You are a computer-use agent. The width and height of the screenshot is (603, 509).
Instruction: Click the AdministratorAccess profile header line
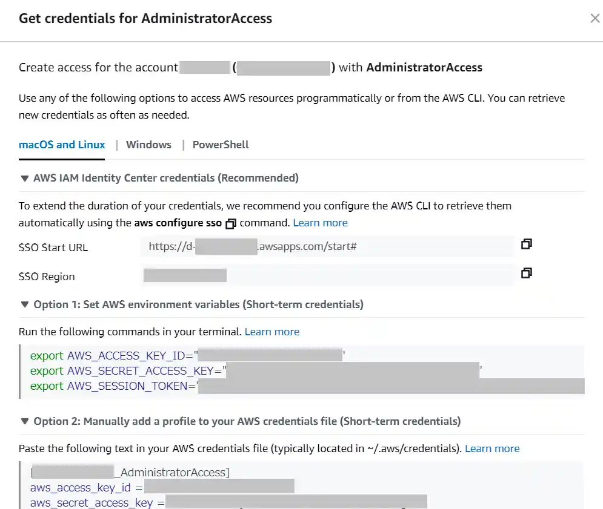click(x=175, y=472)
